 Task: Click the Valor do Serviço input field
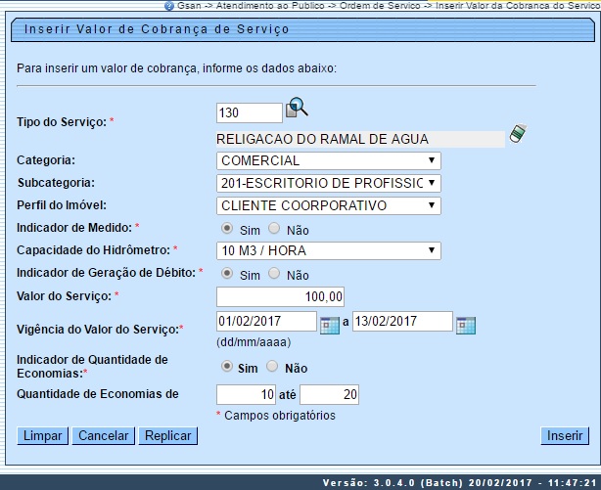tap(280, 296)
